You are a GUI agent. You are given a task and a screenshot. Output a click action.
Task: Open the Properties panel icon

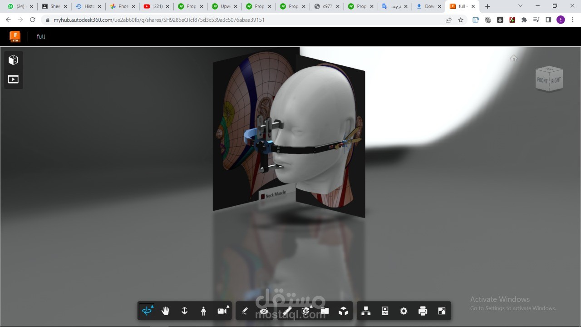point(385,311)
